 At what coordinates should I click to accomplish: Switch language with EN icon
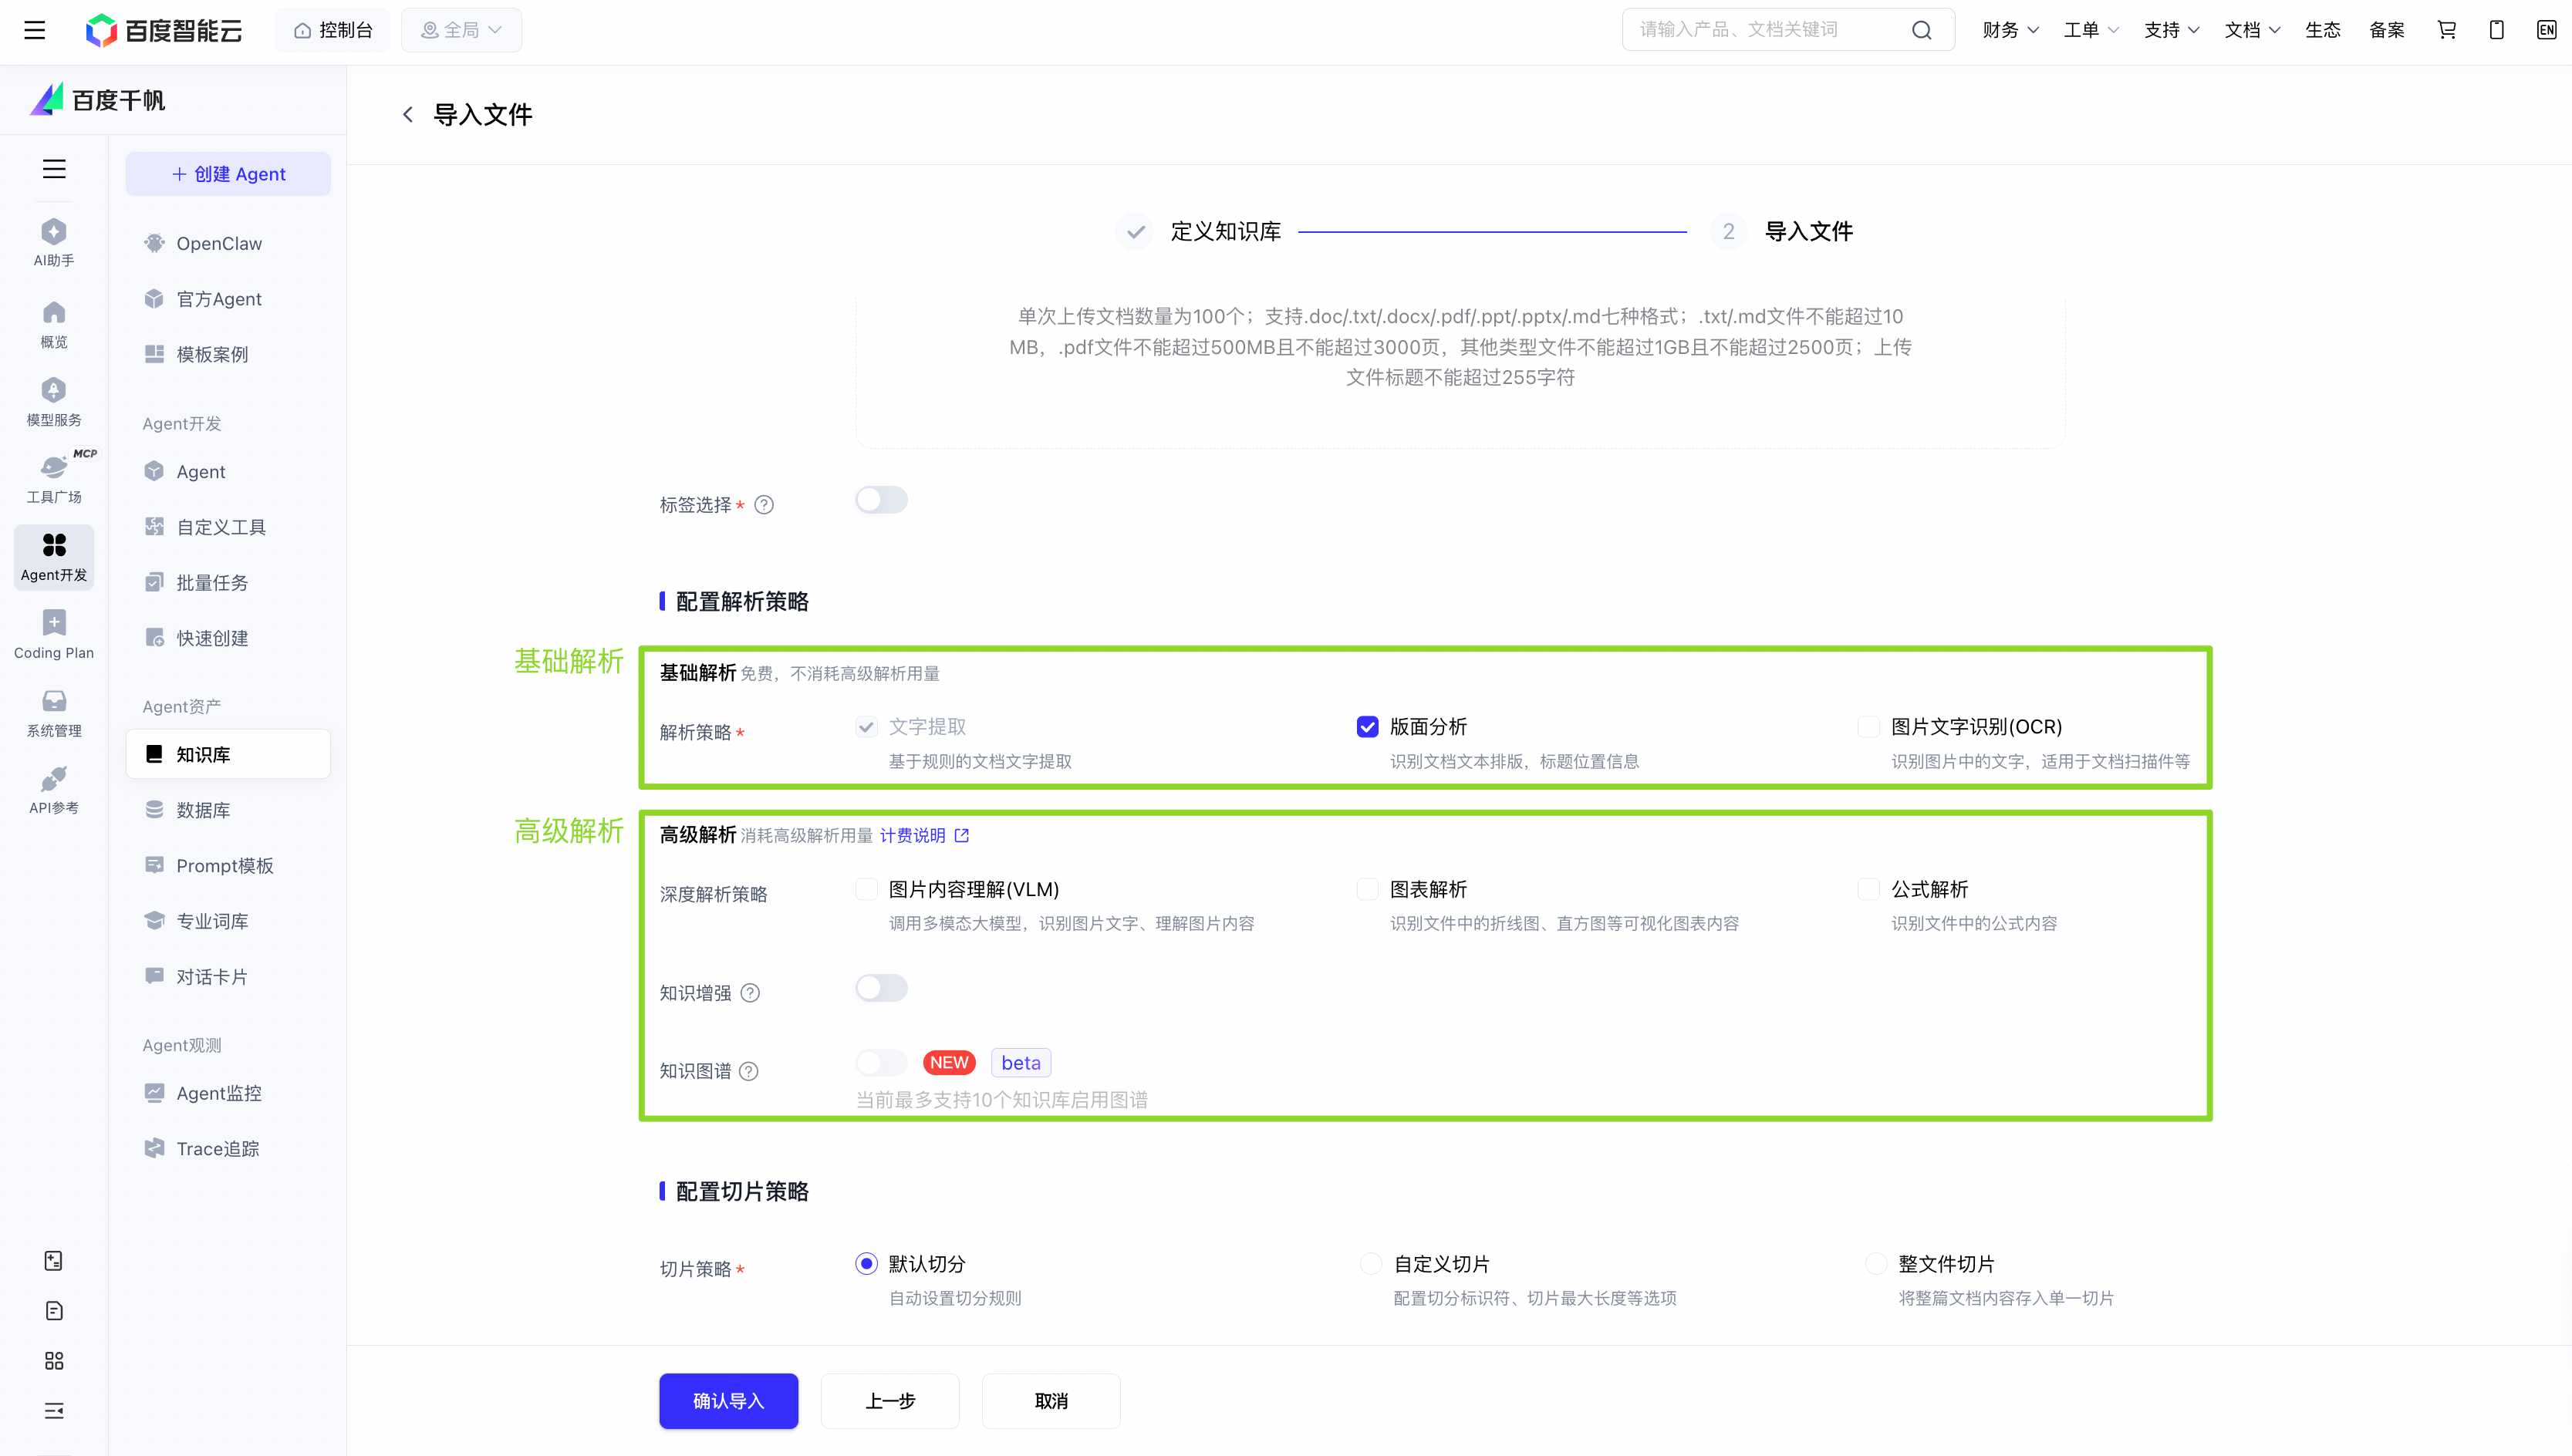(x=2546, y=30)
